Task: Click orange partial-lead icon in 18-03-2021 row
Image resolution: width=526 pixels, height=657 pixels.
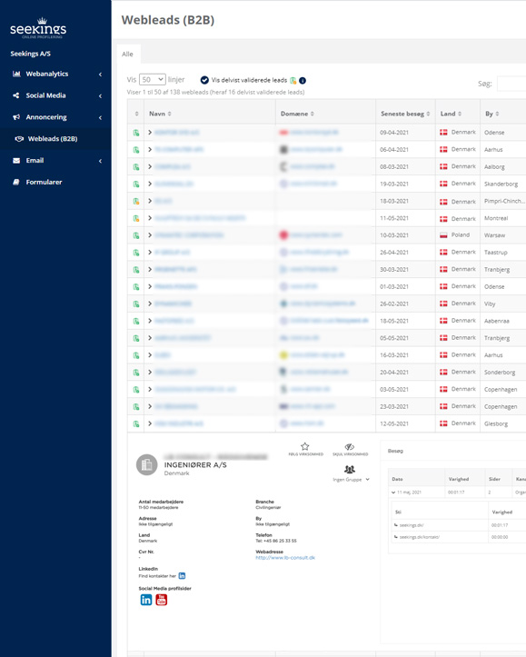Action: (x=136, y=201)
